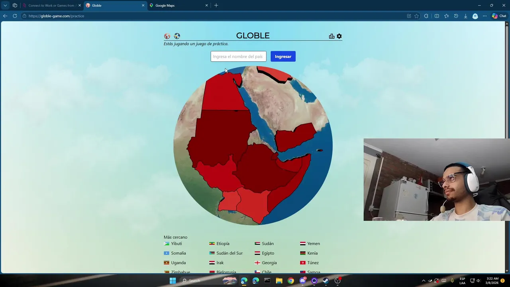Select Yemen in the closest list
510x287 pixels.
tap(310, 244)
